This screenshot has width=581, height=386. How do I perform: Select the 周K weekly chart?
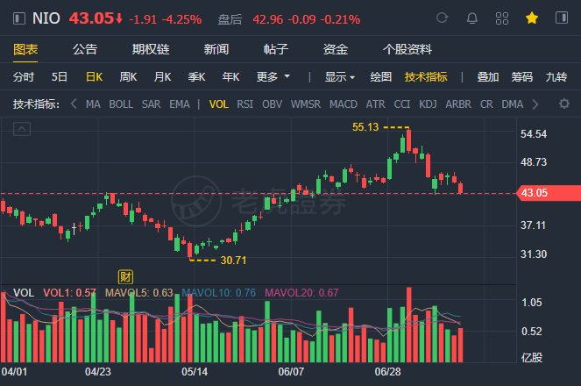128,76
